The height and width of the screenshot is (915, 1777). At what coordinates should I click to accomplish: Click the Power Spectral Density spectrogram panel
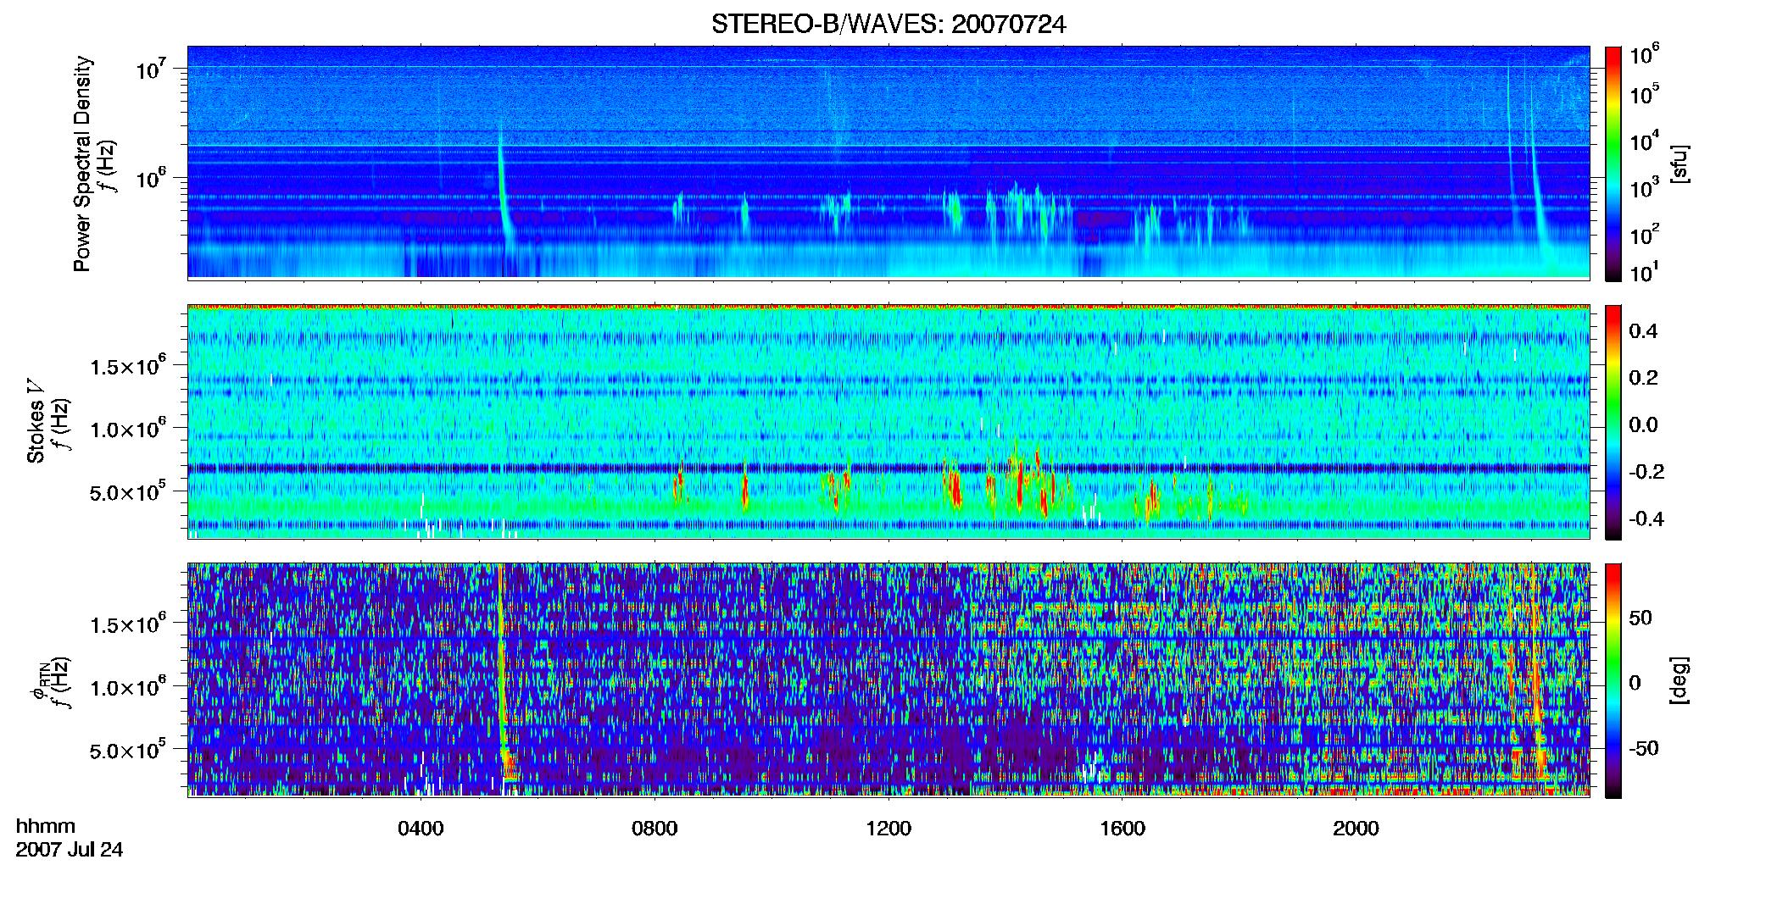(888, 163)
